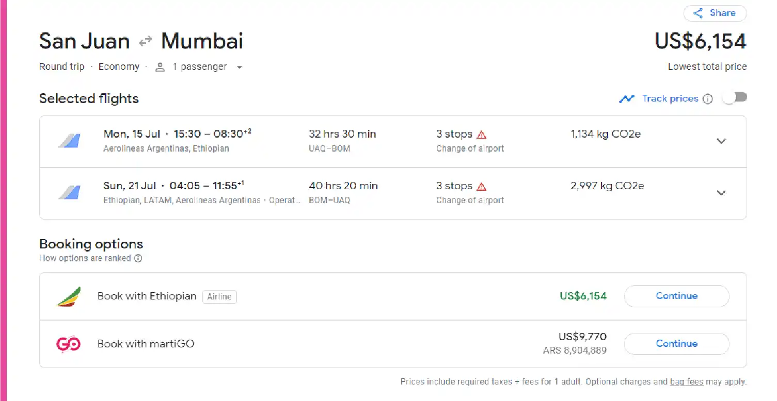Image resolution: width=777 pixels, height=401 pixels.
Task: Click the airline logo on the Mon, 15 Jul flight
Action: pyautogui.click(x=68, y=140)
